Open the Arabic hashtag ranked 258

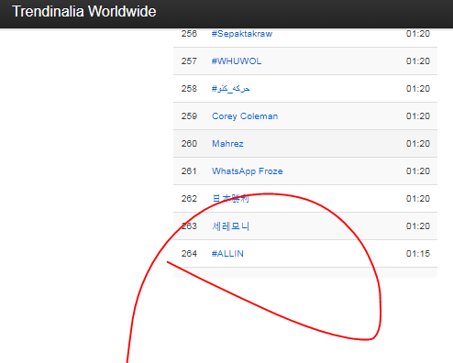[x=231, y=89]
